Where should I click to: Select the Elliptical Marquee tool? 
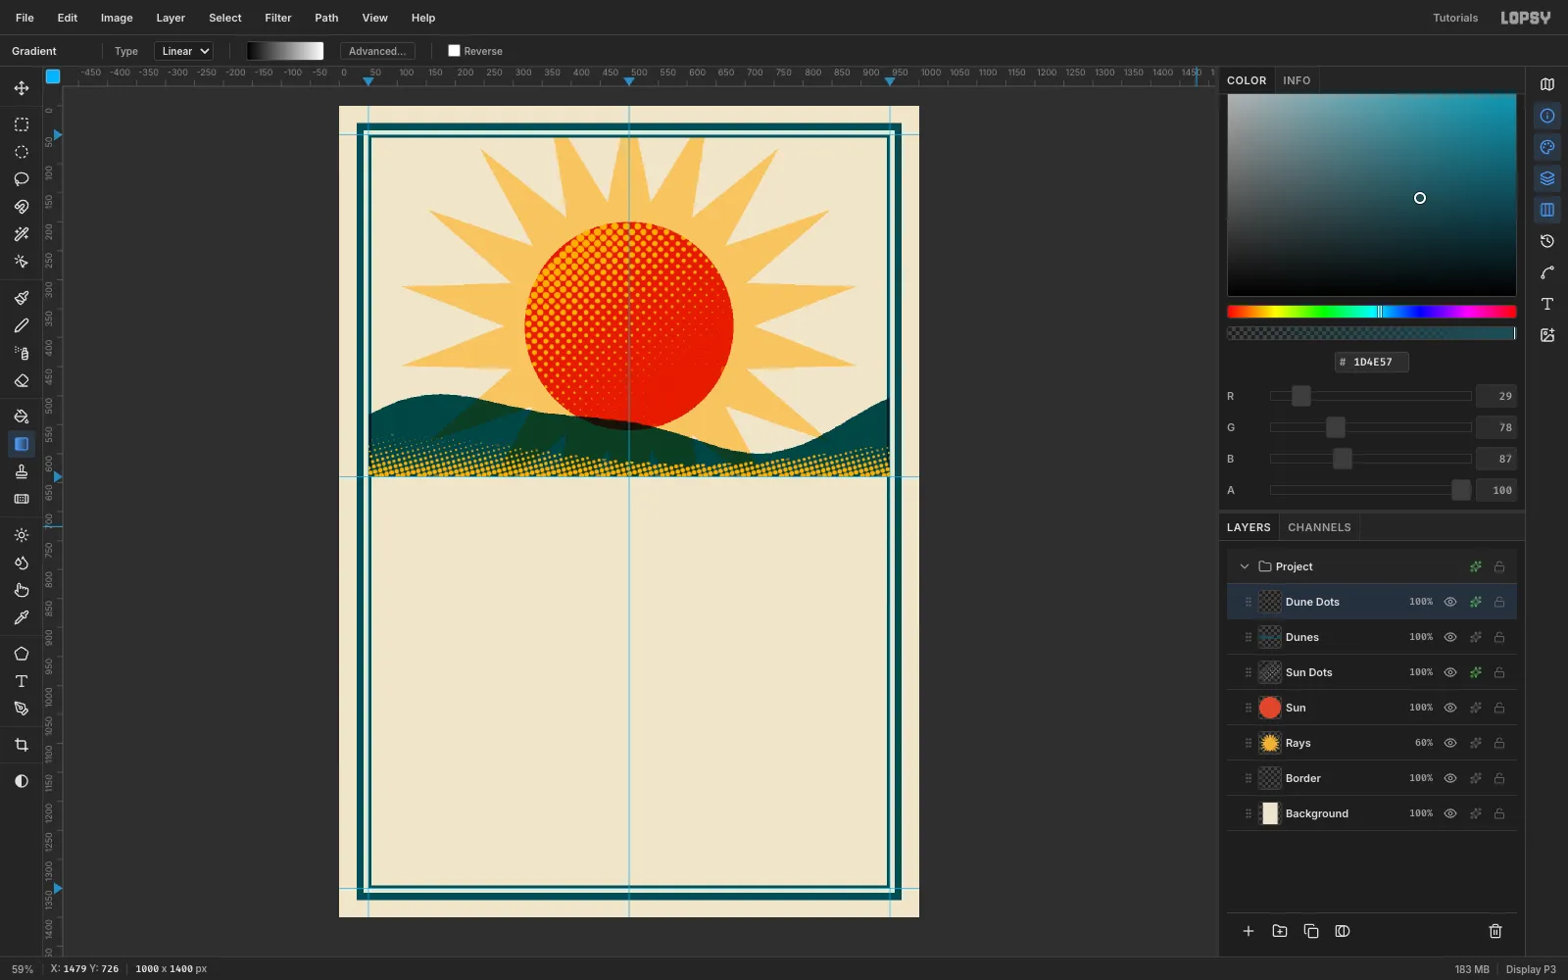(22, 152)
